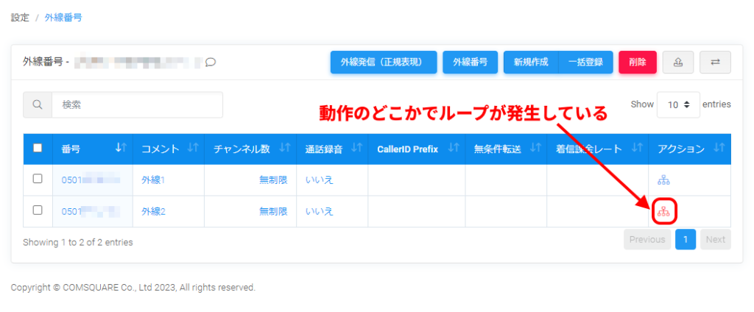Screen dimensions: 754x312
Task: Click the red flow icon for 外線2
Action: 663,212
